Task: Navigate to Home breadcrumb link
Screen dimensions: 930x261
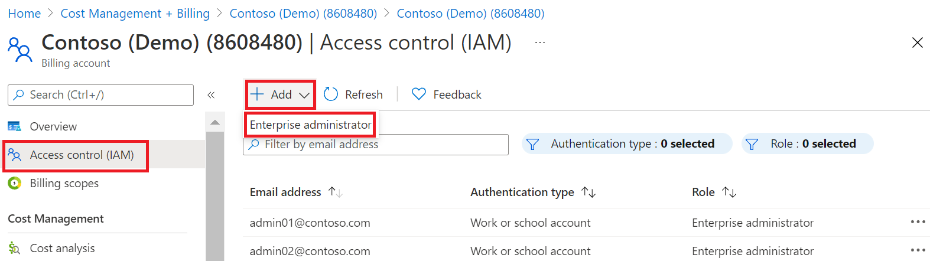Action: coord(24,14)
